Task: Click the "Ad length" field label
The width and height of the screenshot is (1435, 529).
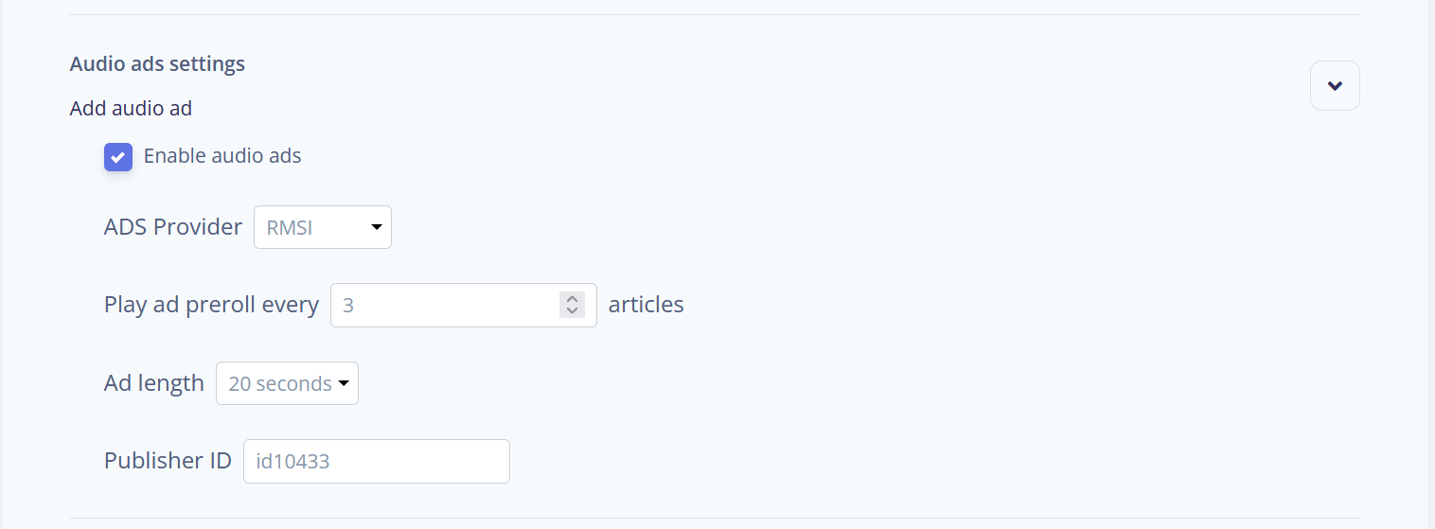Action: (x=154, y=383)
